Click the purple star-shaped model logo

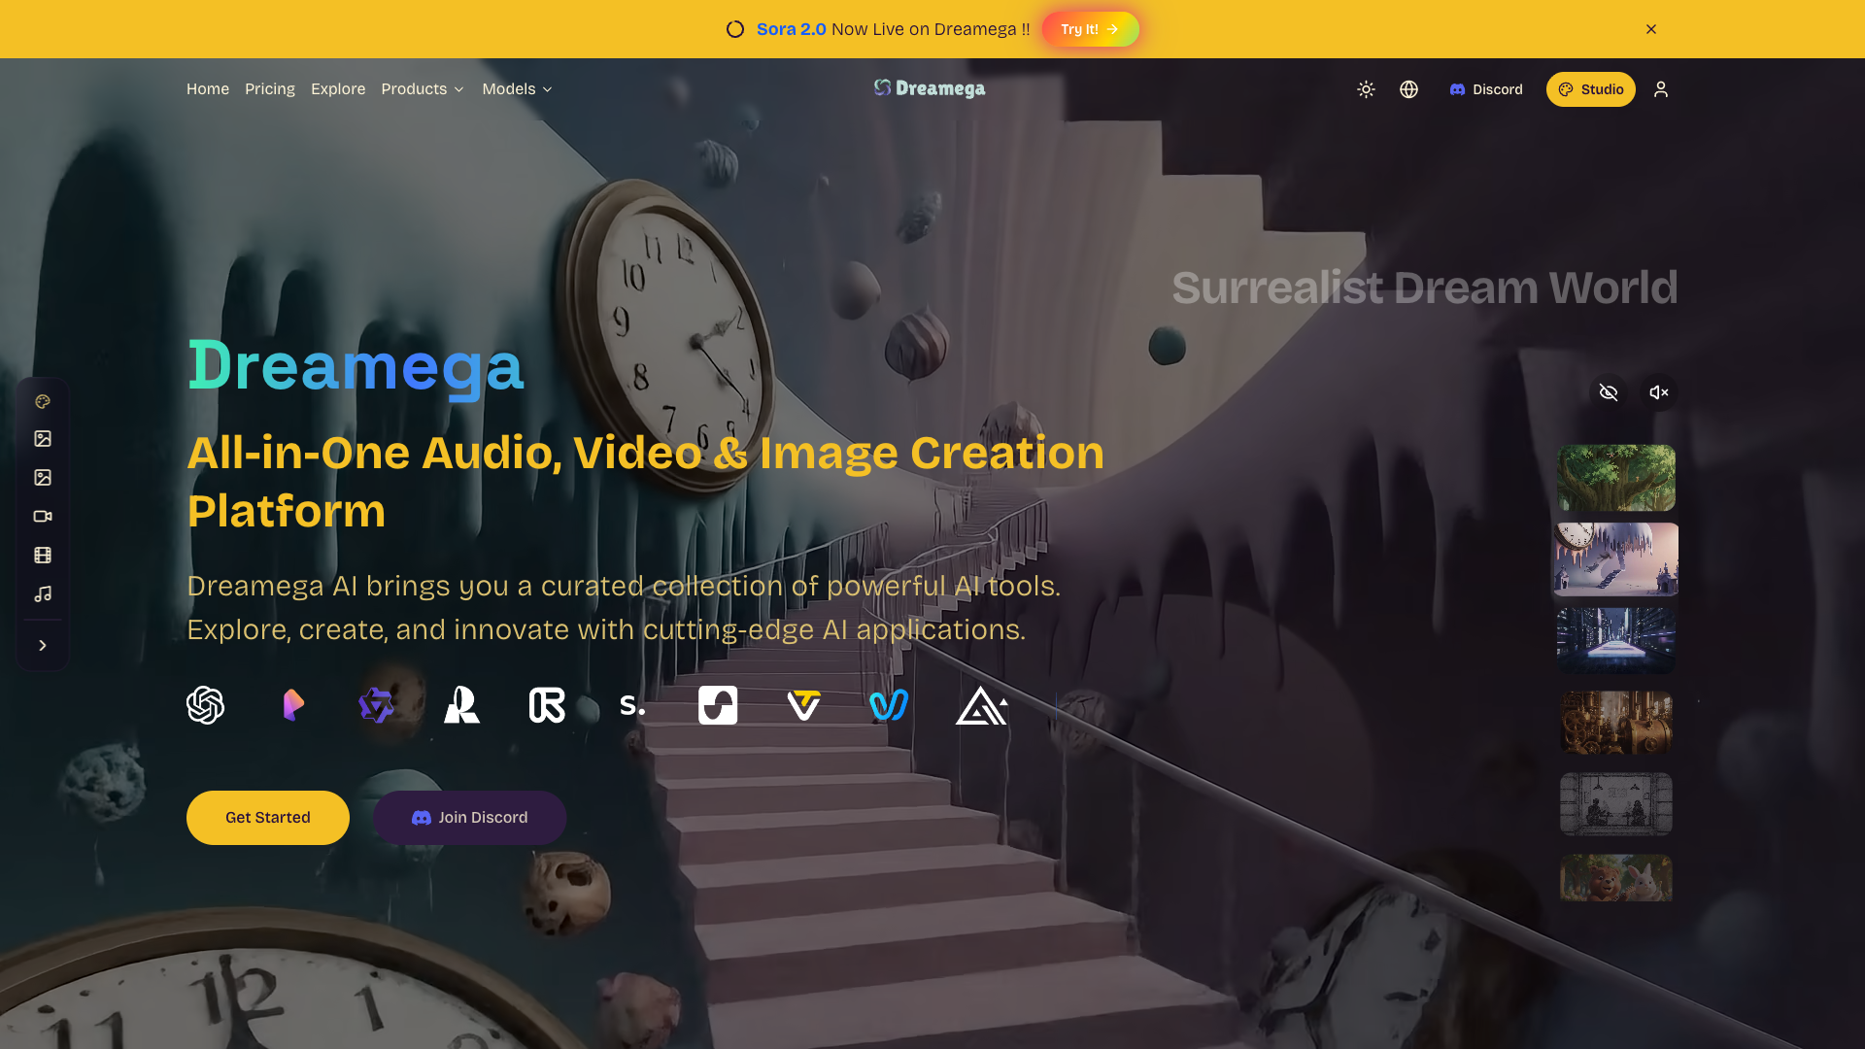(376, 705)
